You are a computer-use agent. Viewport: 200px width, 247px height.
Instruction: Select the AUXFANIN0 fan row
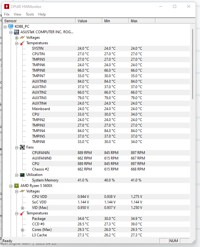click(x=111, y=158)
